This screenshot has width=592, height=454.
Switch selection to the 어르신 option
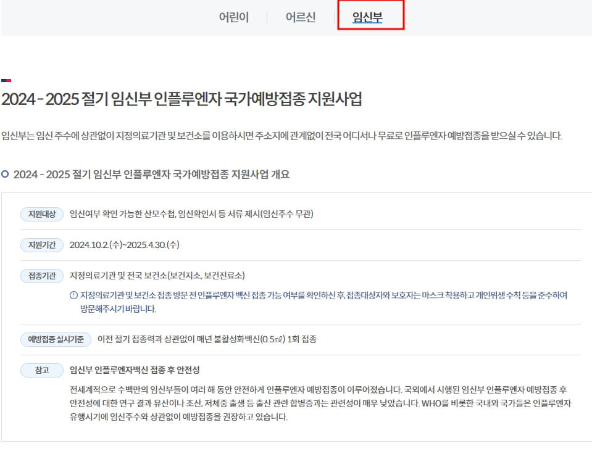point(302,18)
